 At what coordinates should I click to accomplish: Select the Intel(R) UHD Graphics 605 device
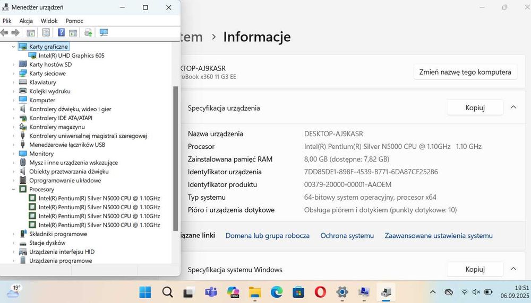click(x=71, y=56)
